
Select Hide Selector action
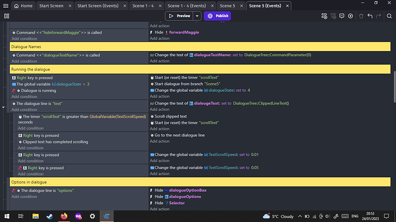coord(167,203)
